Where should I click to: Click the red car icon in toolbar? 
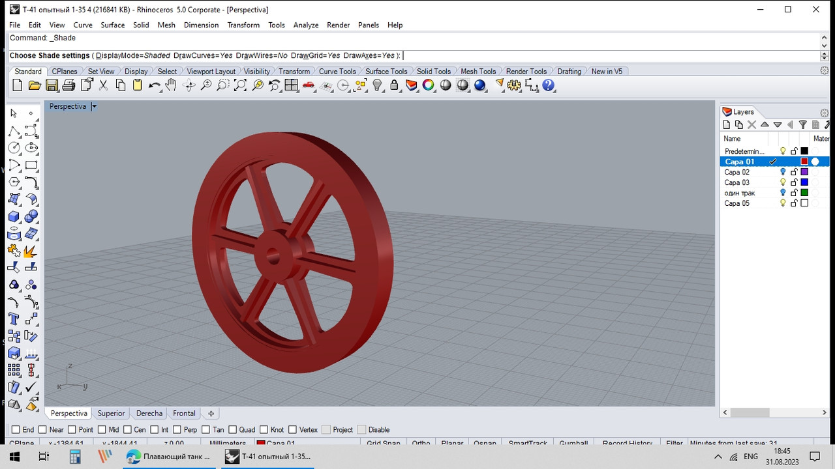tap(309, 85)
